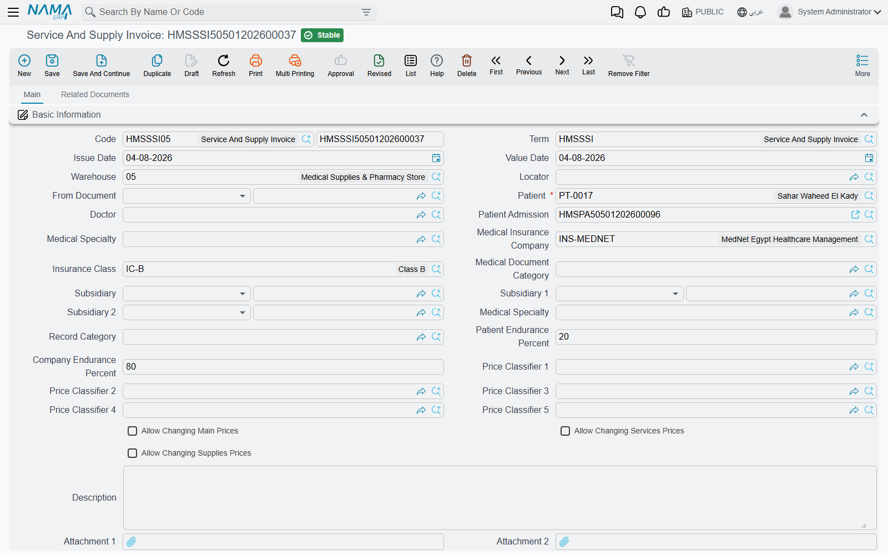Open search filter options

click(x=366, y=12)
